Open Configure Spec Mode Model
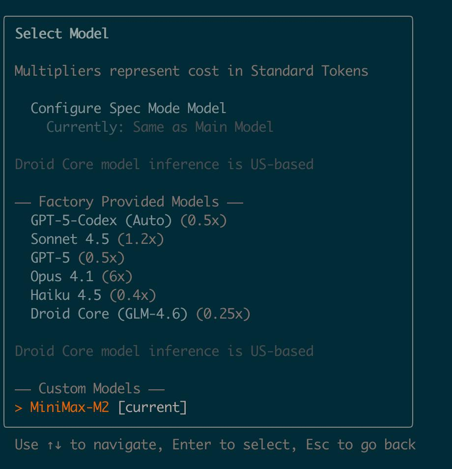The image size is (452, 469). [129, 108]
